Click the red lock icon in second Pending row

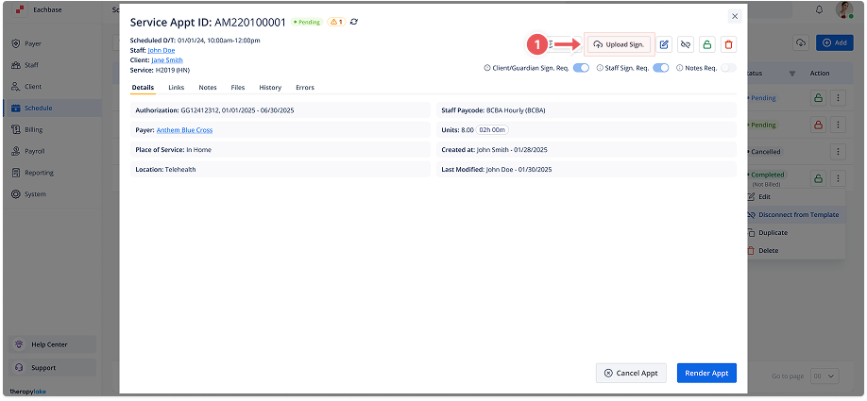(818, 125)
